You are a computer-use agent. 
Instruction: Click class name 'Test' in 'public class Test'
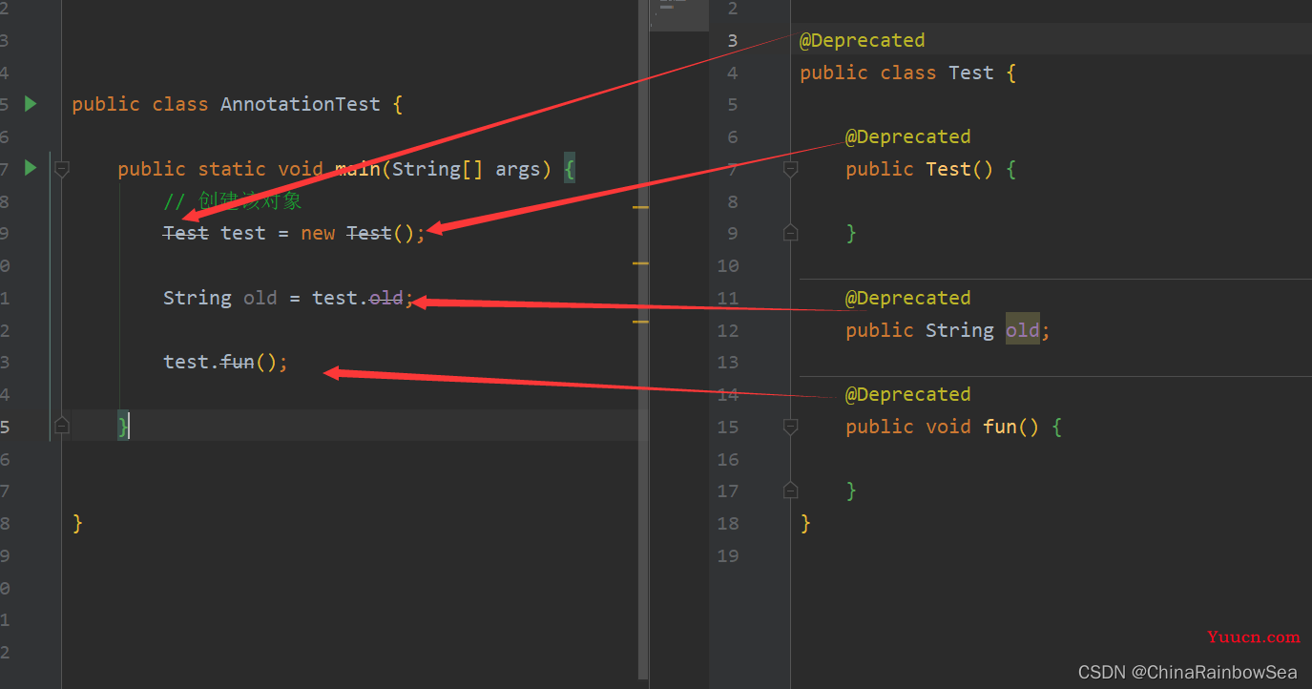[971, 73]
